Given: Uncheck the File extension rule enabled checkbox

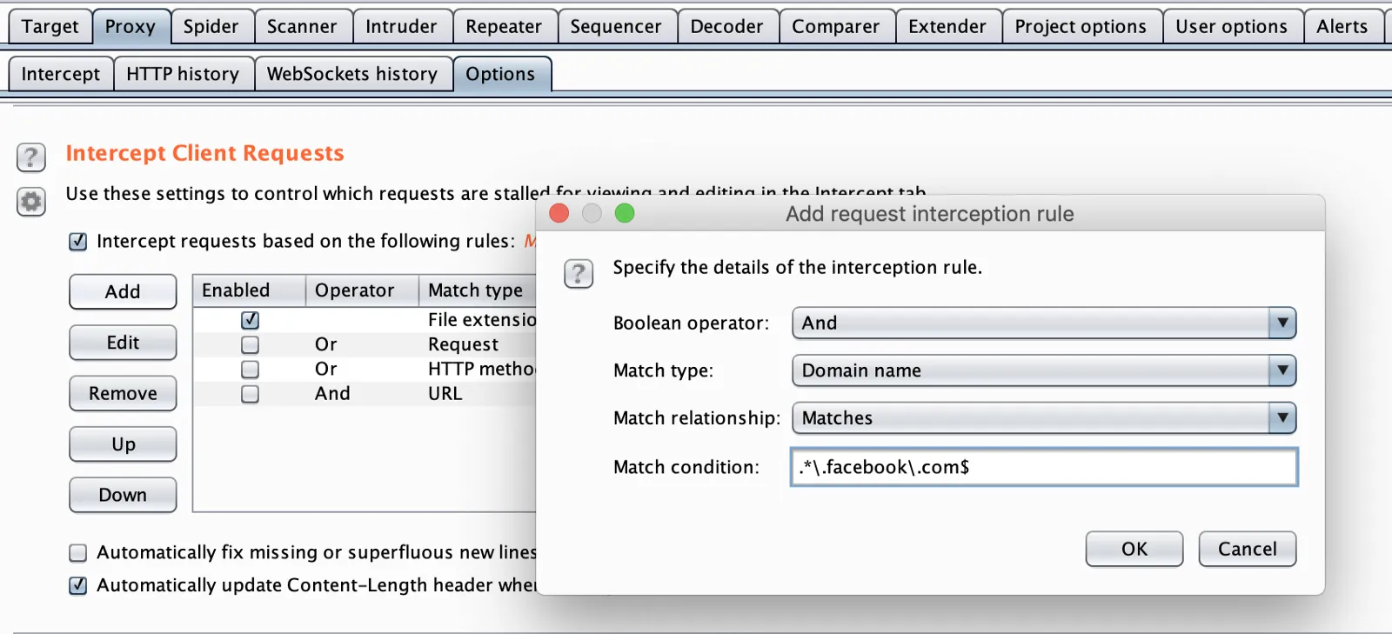Looking at the screenshot, I should tap(250, 320).
